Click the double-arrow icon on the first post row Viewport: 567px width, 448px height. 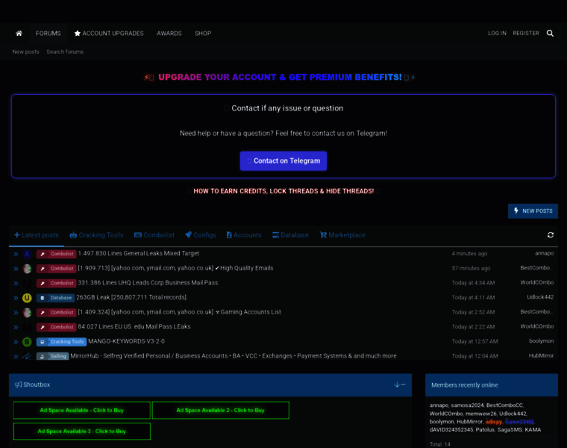pos(16,254)
